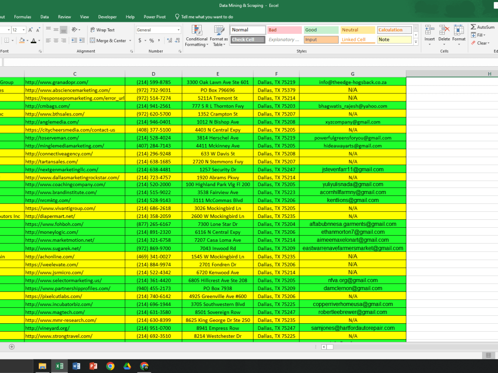Increase cell indent
The height and width of the screenshot is (373, 498).
tap(82, 40)
